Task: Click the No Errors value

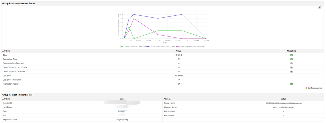Action: [x=179, y=76]
